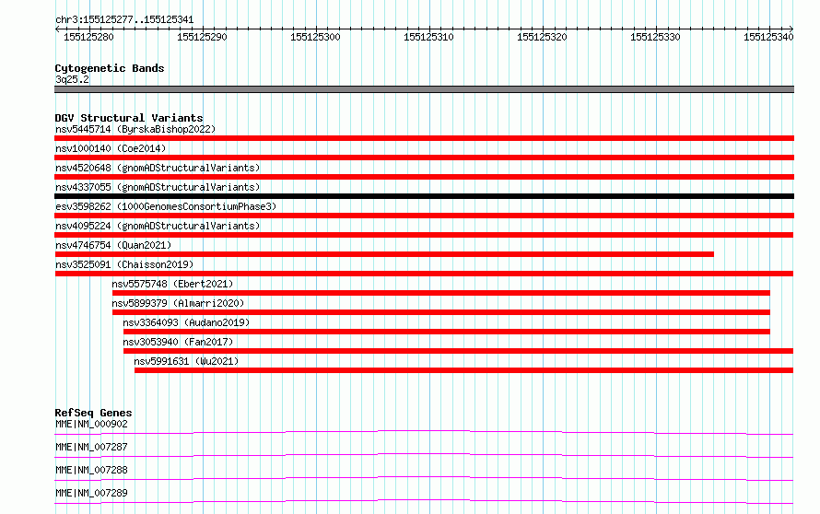Open transcript MME|NM_007289 label
This screenshot has height=514, width=820.
[91, 493]
